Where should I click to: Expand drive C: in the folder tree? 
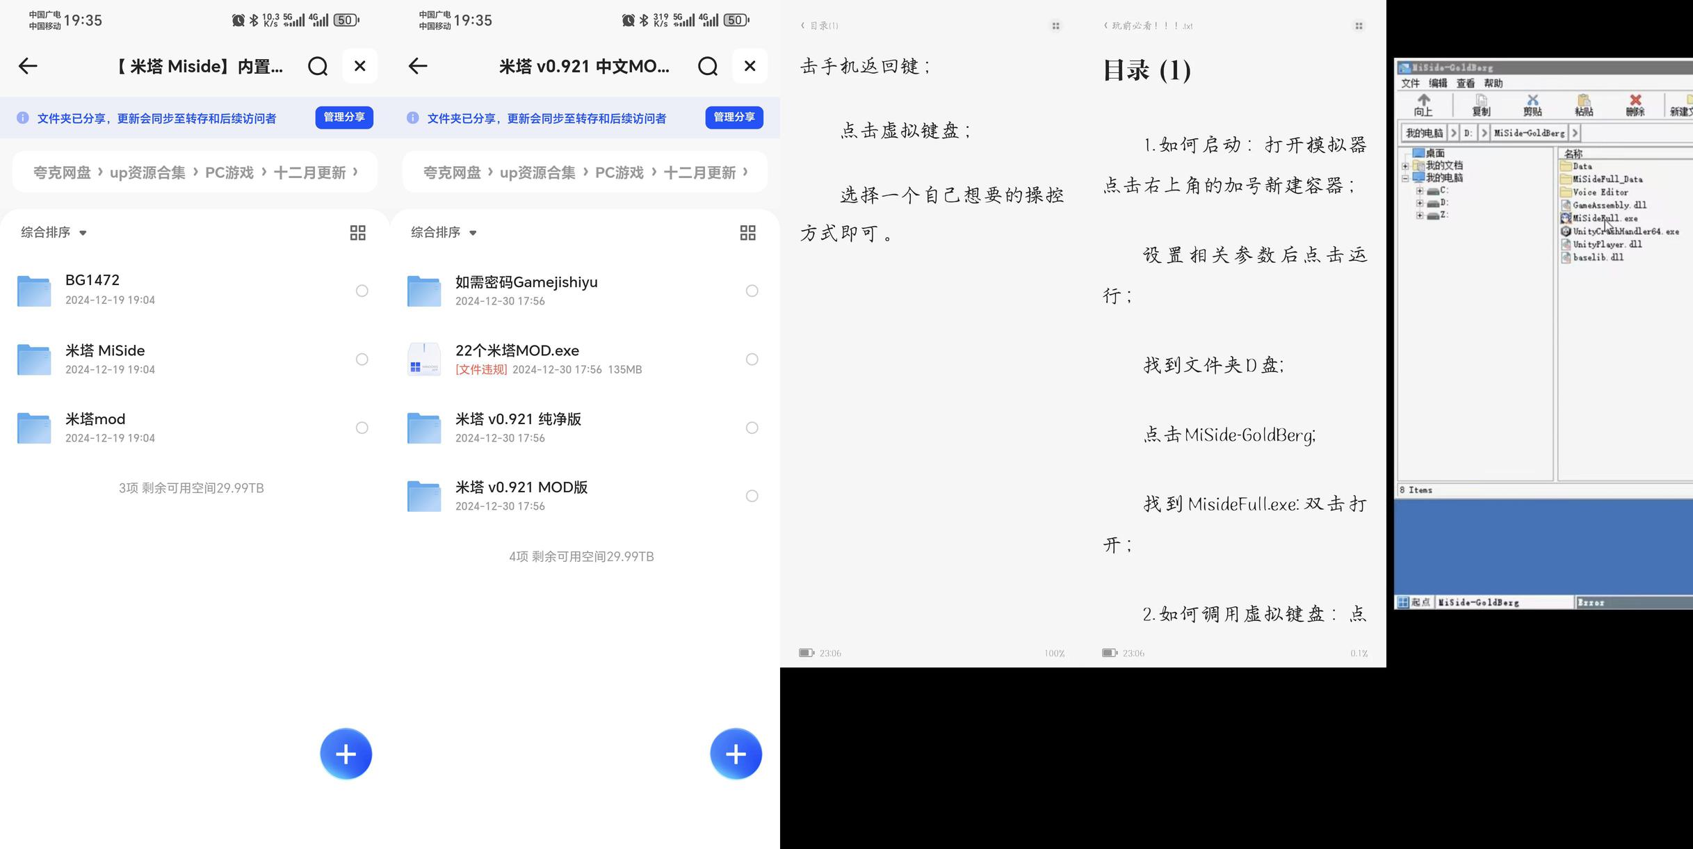point(1420,191)
